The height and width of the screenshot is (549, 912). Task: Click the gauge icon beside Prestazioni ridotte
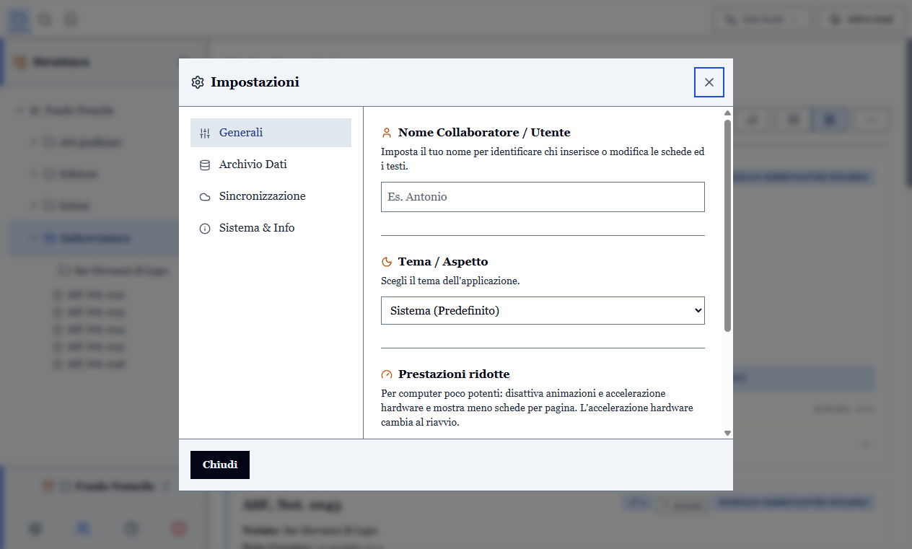(387, 374)
